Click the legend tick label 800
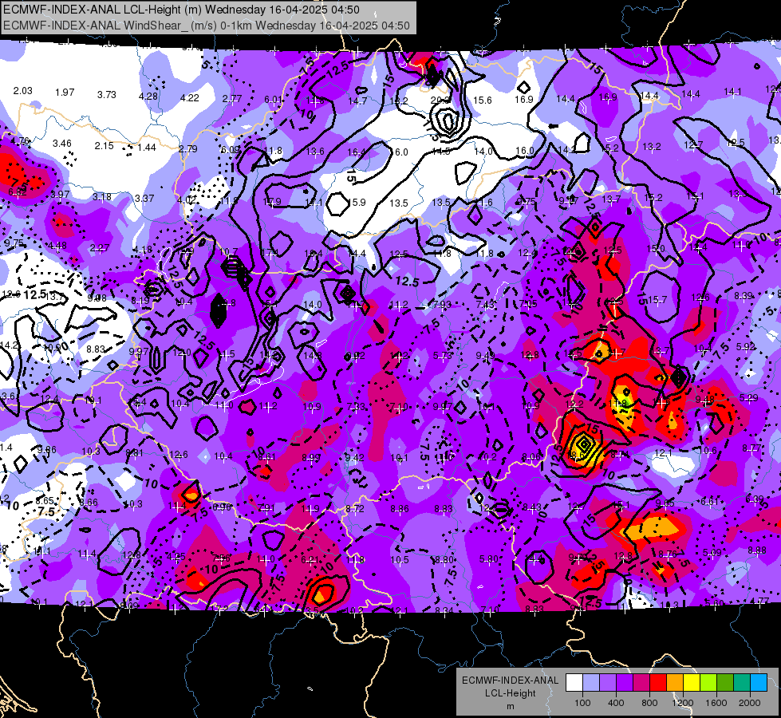The image size is (781, 718). pyautogui.click(x=649, y=703)
